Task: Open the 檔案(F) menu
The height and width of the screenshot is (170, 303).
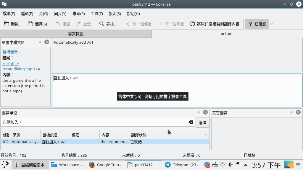Action: tap(9, 14)
